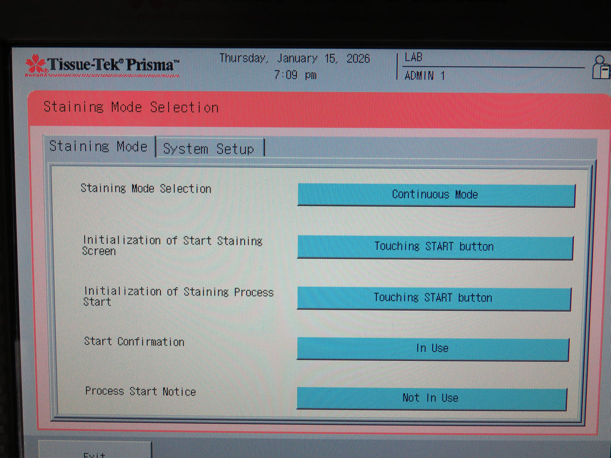Toggle Start Confirmation 'In Use' setting
Screen dimensions: 611x458
click(433, 349)
